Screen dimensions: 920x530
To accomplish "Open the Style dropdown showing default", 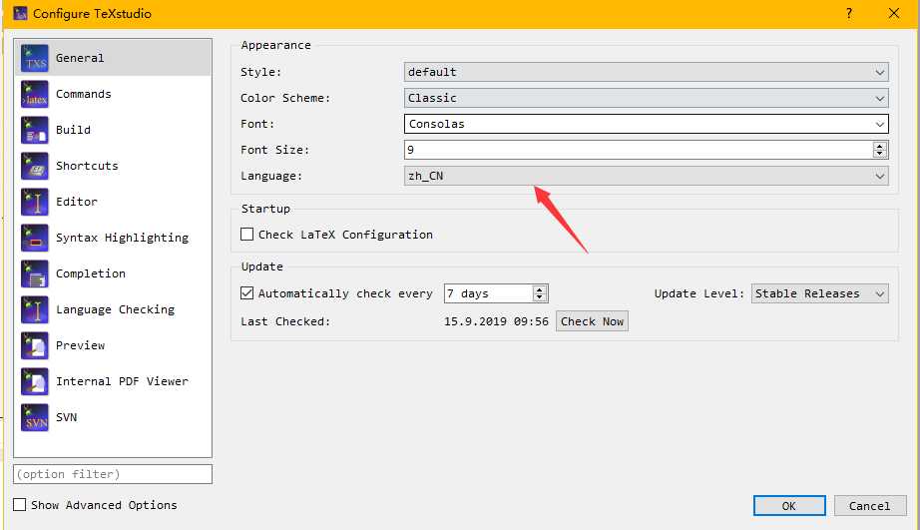I will tap(646, 72).
